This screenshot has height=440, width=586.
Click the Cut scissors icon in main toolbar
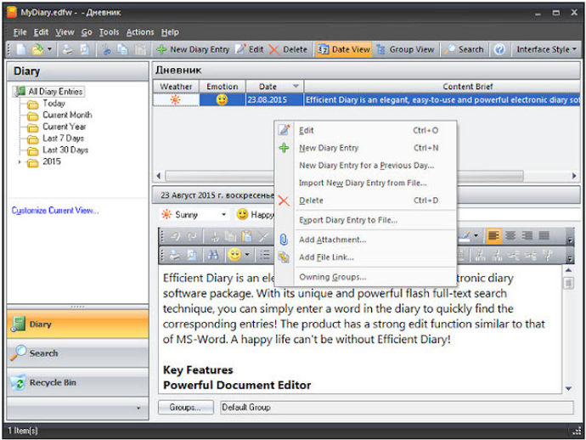click(107, 49)
